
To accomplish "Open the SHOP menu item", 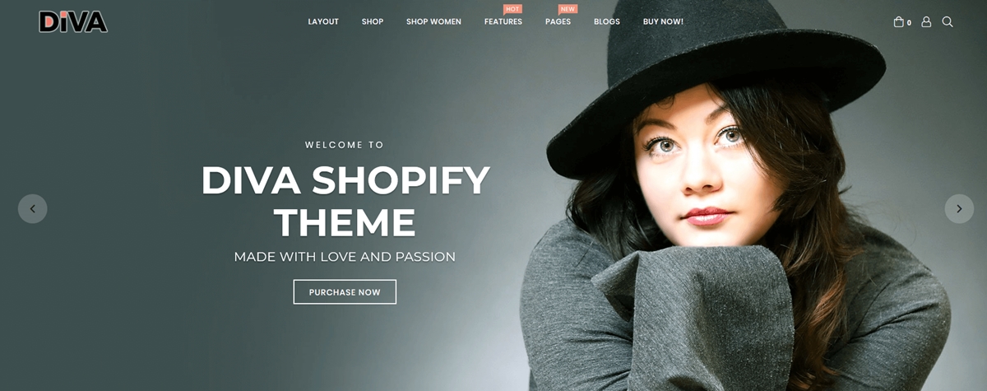I will [373, 22].
